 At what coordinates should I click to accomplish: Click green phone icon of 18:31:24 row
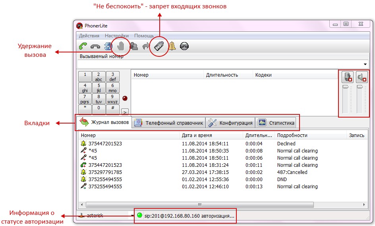pyautogui.click(x=83, y=165)
